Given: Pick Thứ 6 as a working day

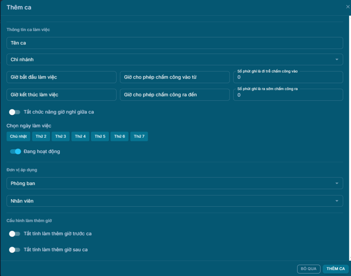Looking at the screenshot, I should click(x=119, y=137).
